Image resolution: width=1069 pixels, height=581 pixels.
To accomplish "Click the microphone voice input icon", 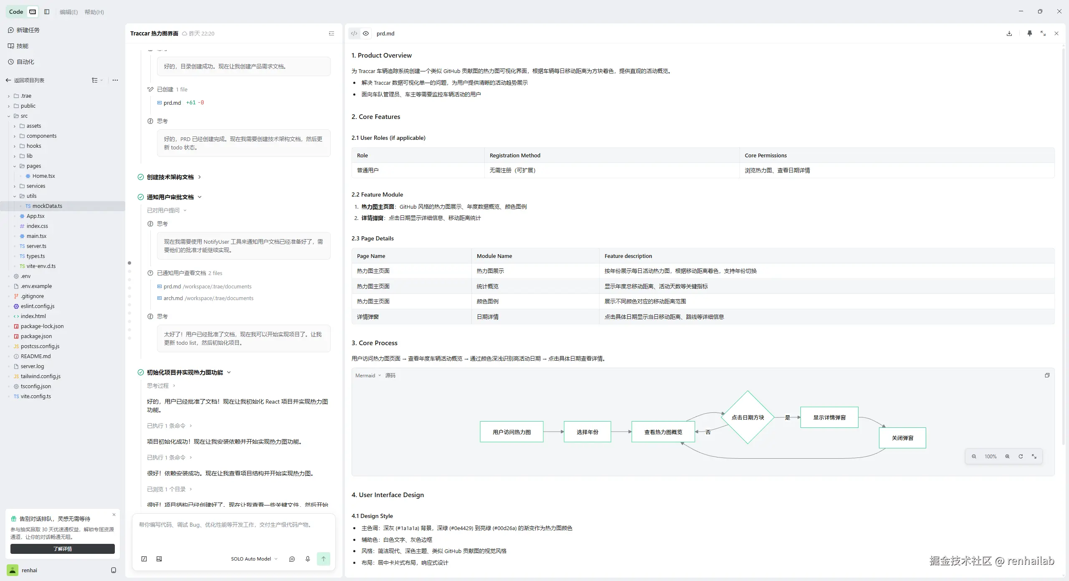I will [x=308, y=559].
